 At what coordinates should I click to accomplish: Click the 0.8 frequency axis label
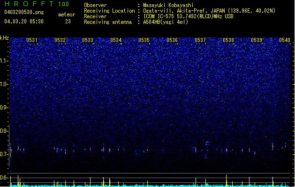click(4, 131)
